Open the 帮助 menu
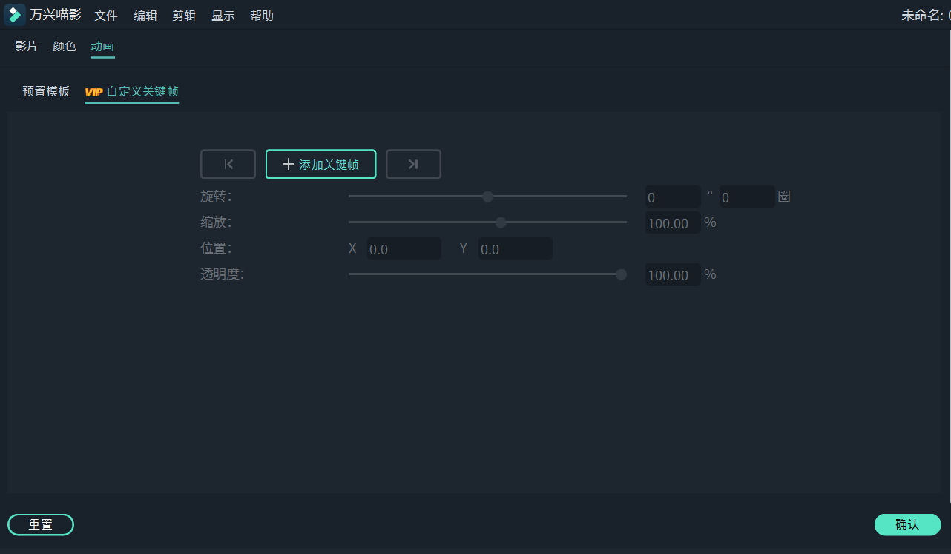Viewport: 951px width, 554px height. click(262, 15)
